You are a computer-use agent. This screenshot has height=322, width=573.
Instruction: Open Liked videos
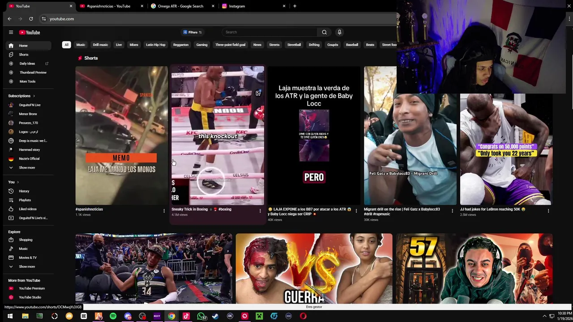29,209
